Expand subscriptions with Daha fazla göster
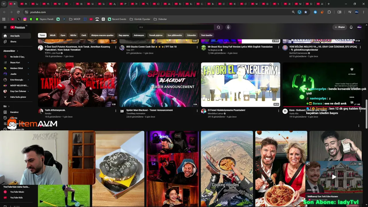The width and height of the screenshot is (368, 207). [x=16, y=97]
